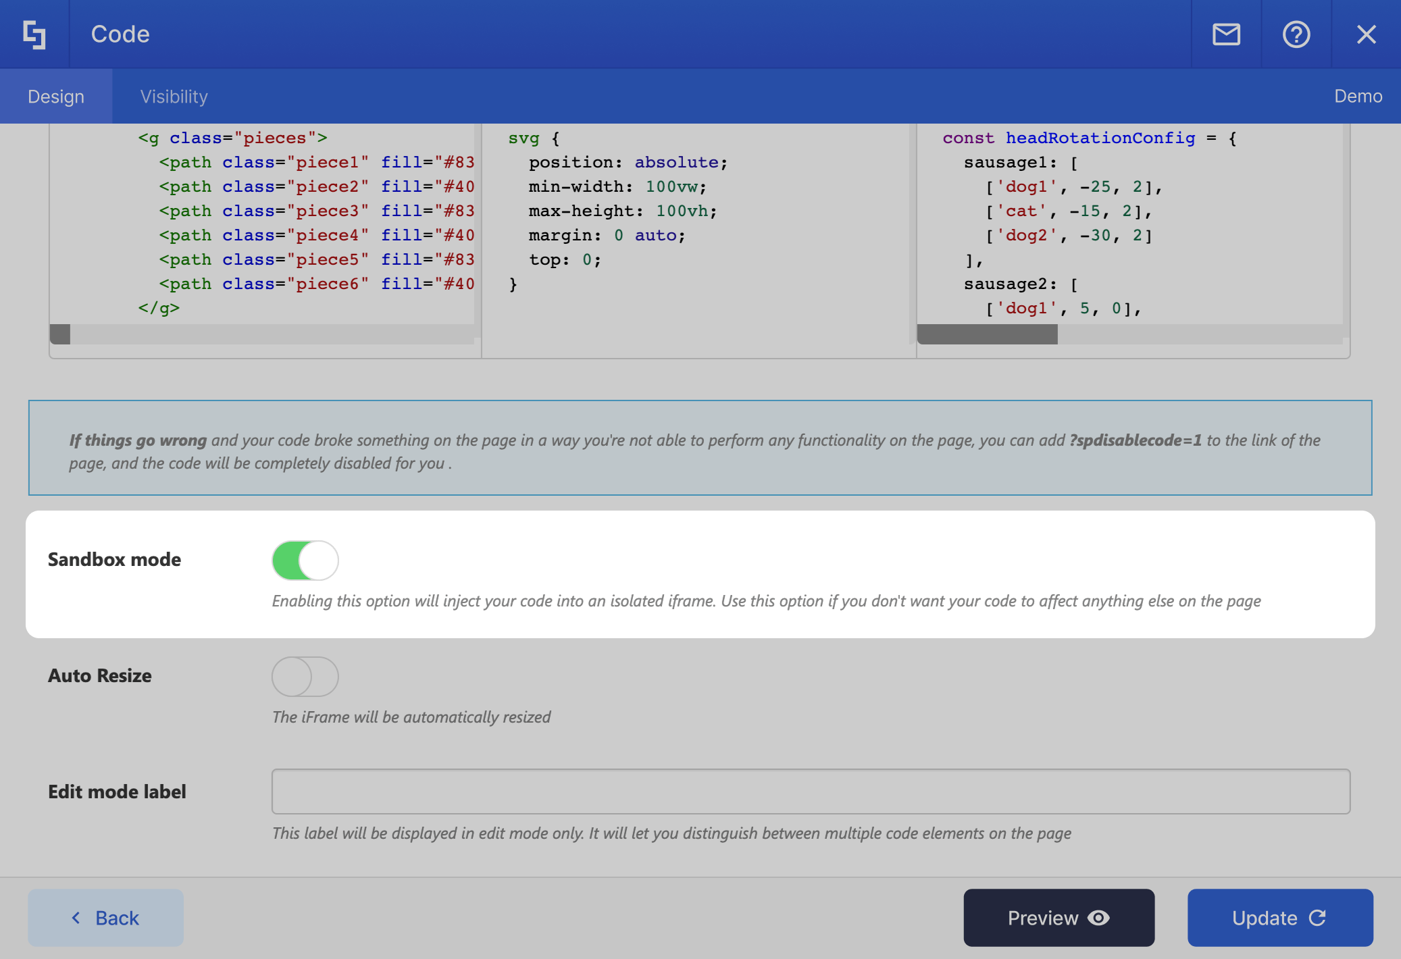
Task: Close the Code panel with X
Action: (x=1366, y=34)
